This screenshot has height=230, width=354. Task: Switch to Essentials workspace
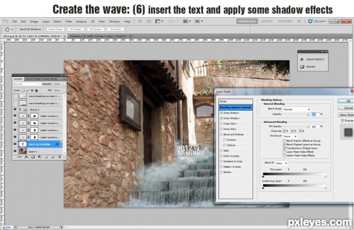[247, 21]
